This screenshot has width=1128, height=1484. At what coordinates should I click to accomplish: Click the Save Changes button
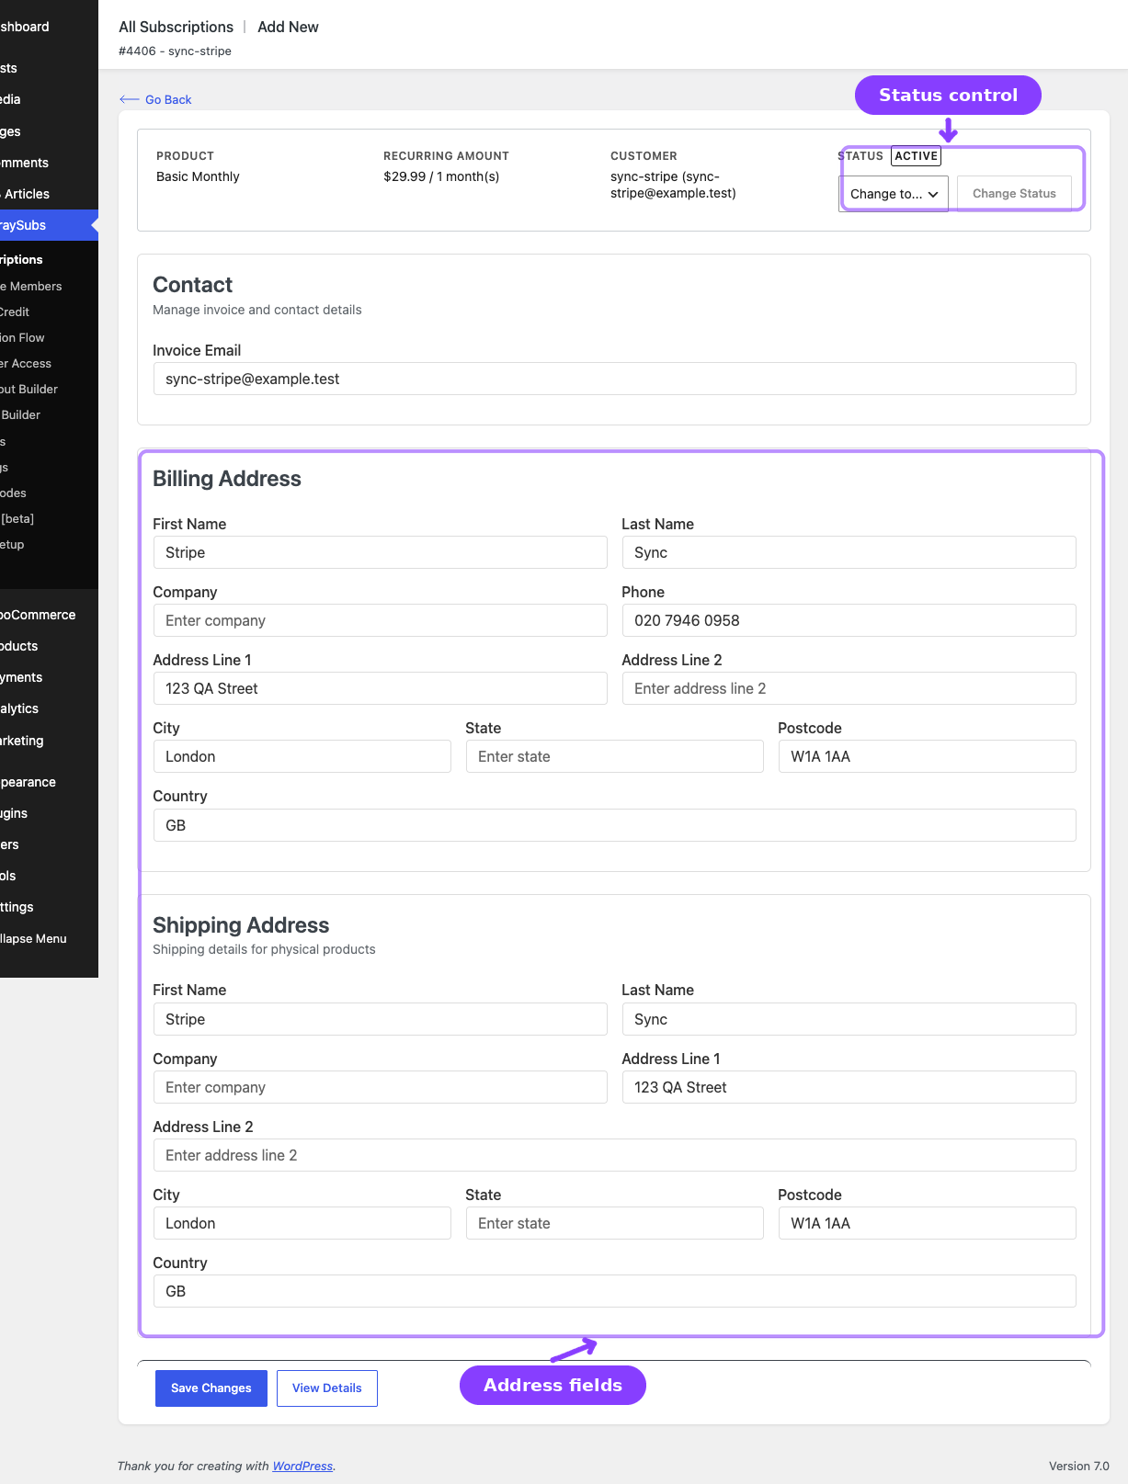(211, 1388)
